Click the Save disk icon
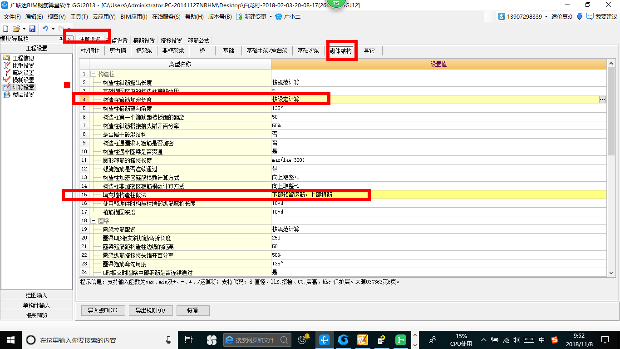Screen dimensions: 620x349 point(33,29)
